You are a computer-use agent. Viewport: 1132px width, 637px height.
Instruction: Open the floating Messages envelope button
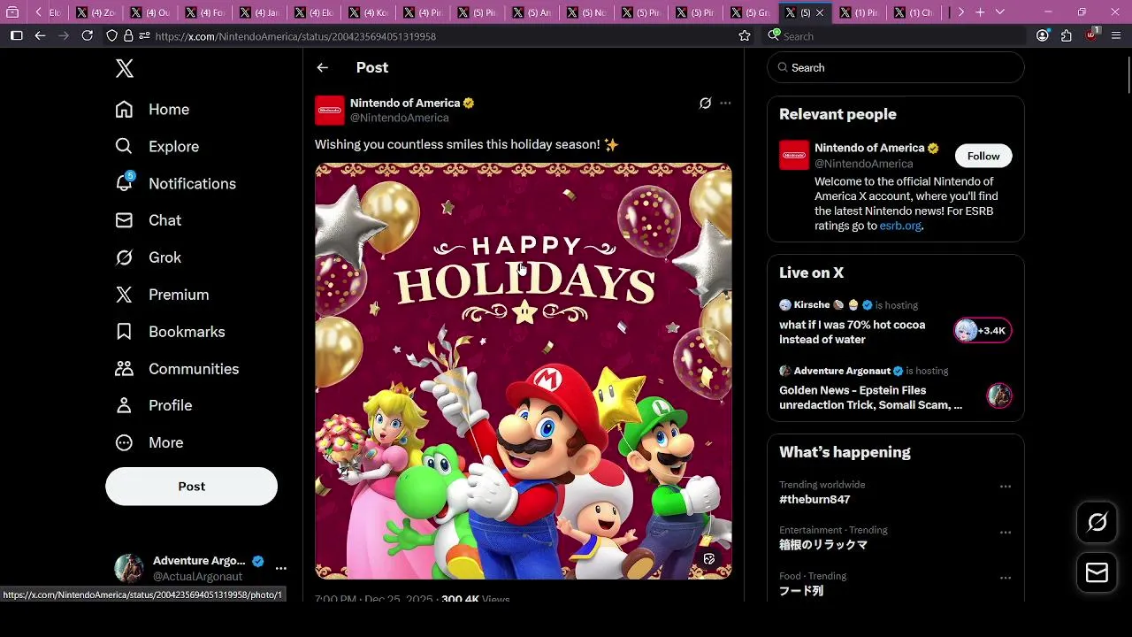point(1097,573)
